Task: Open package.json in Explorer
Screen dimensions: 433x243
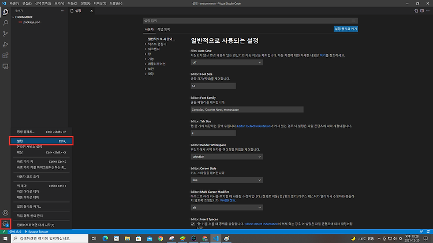Action: tap(32, 23)
